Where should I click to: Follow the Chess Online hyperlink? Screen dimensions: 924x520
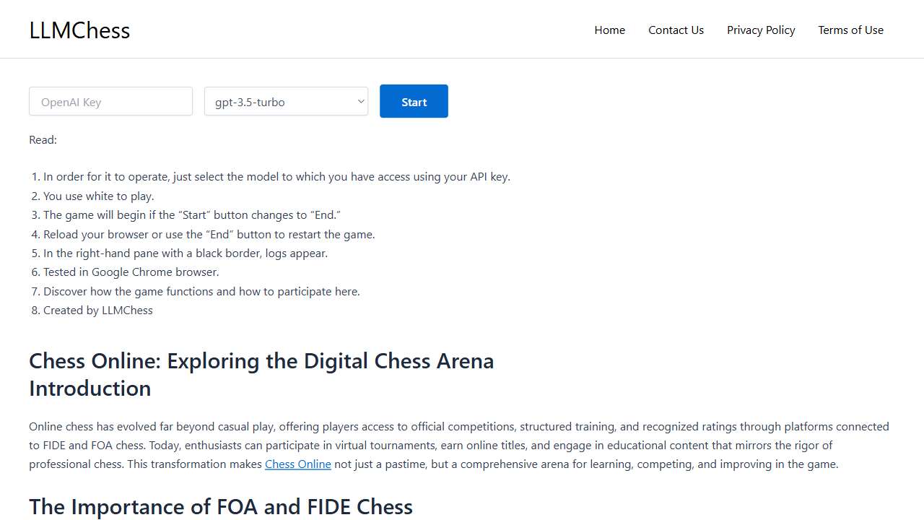(298, 464)
